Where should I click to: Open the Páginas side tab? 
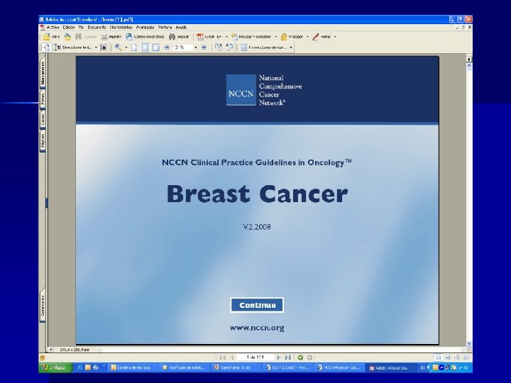tap(43, 140)
